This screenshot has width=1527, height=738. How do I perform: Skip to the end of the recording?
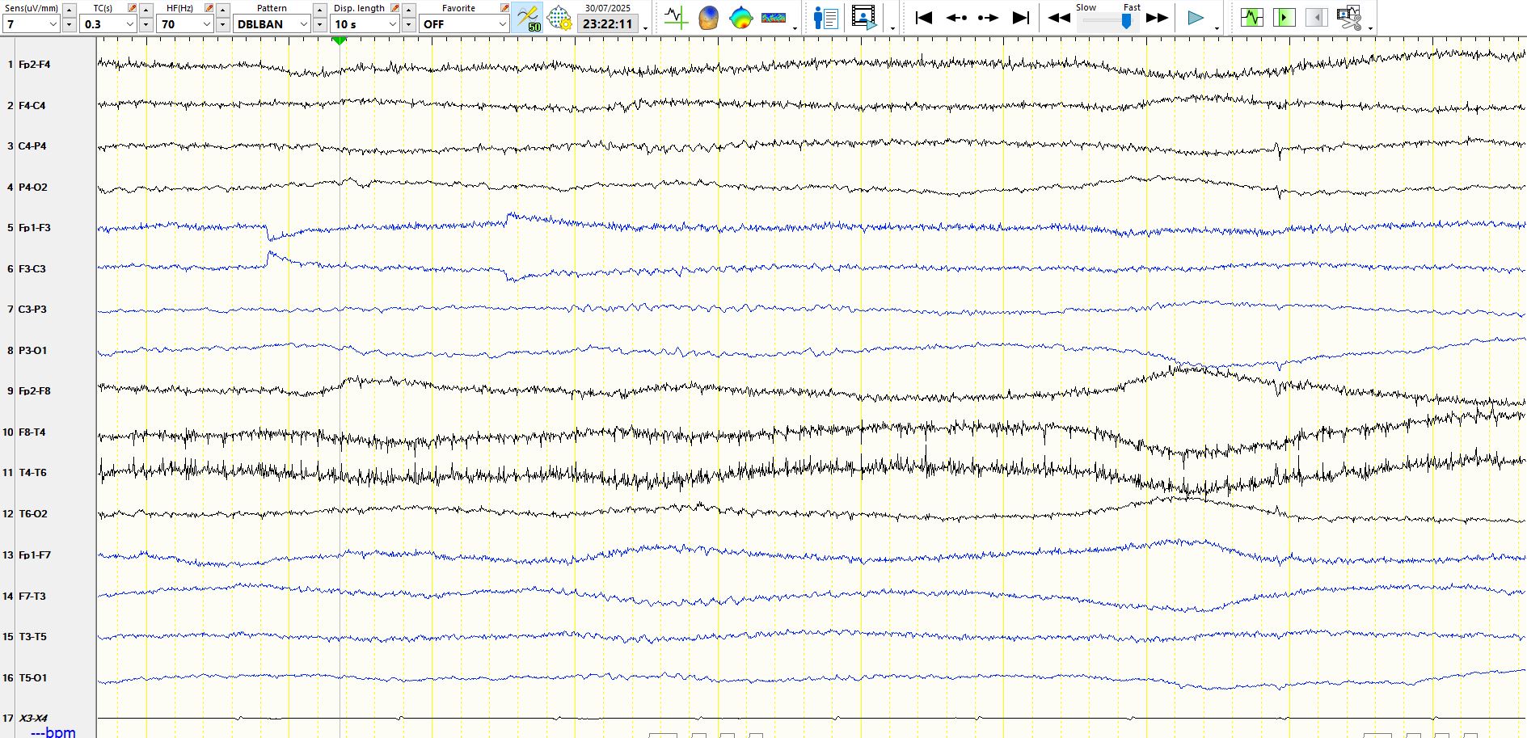1021,17
